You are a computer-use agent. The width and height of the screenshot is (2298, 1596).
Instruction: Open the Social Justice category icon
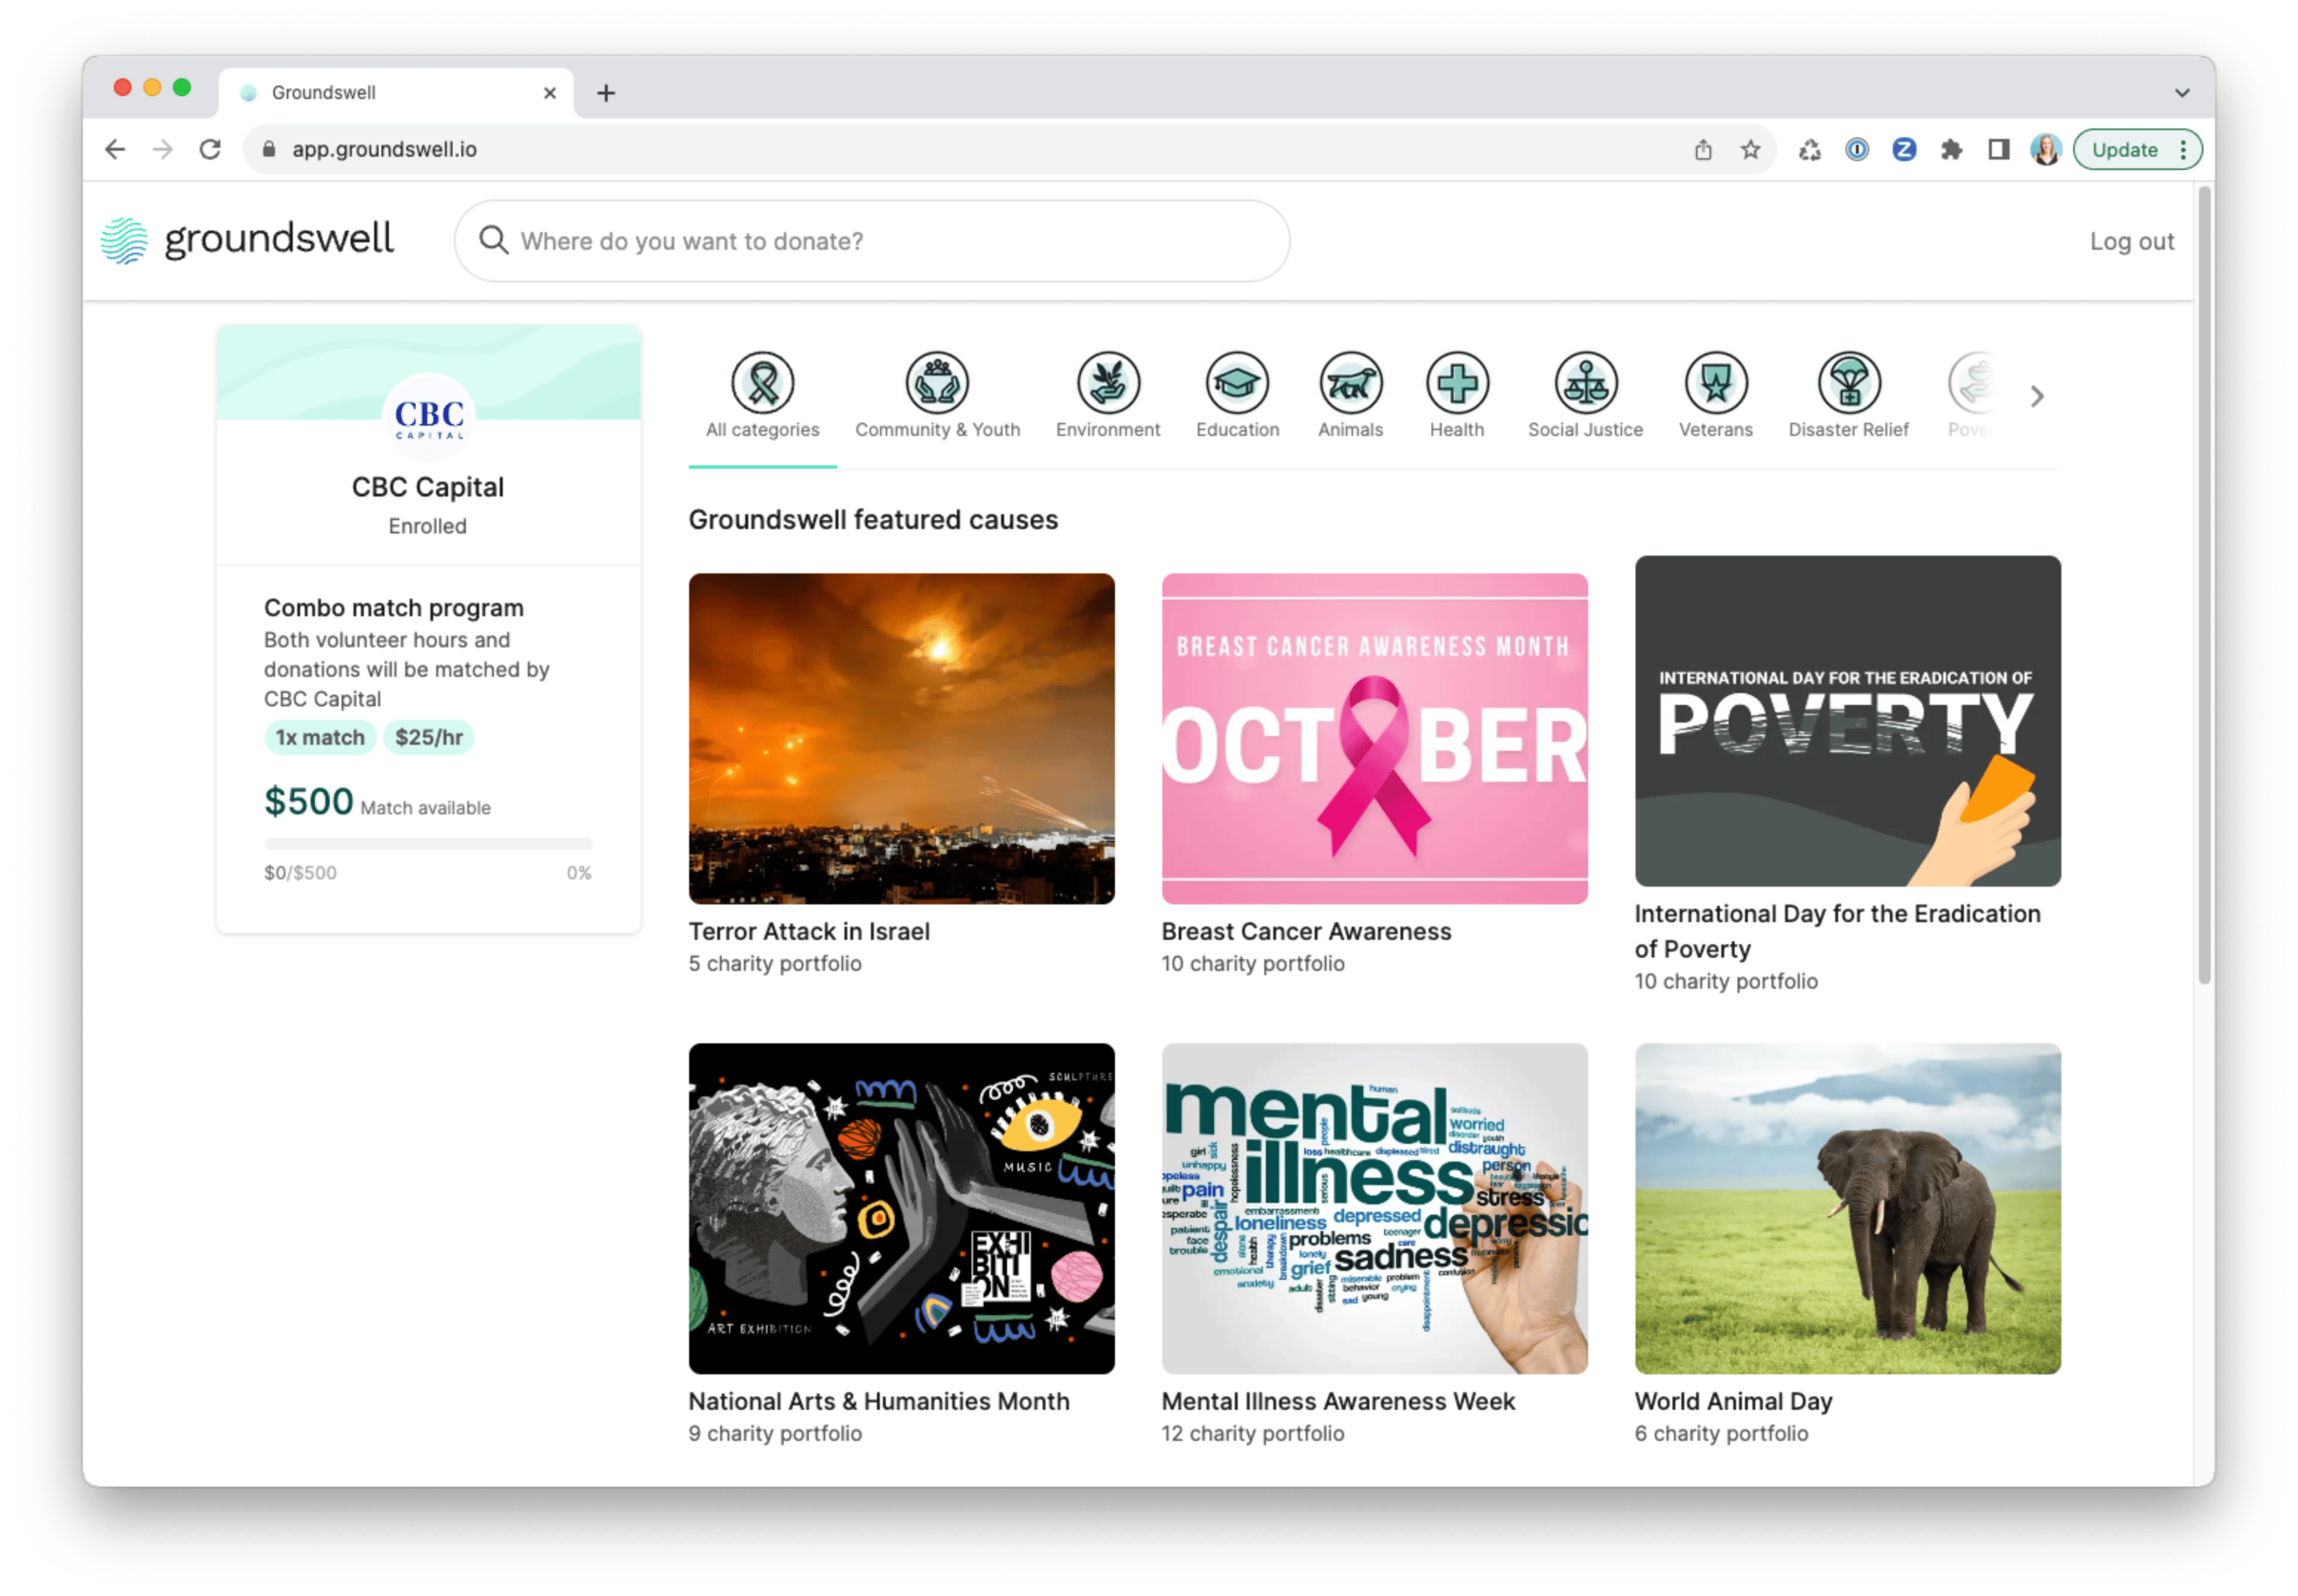tap(1584, 383)
